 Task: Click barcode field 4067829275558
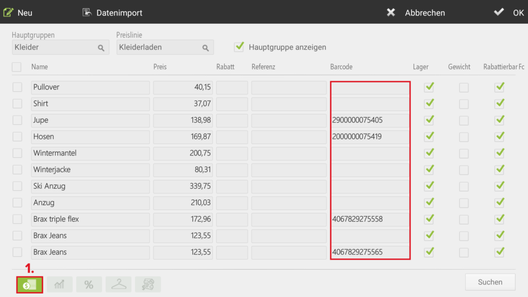[370, 219]
